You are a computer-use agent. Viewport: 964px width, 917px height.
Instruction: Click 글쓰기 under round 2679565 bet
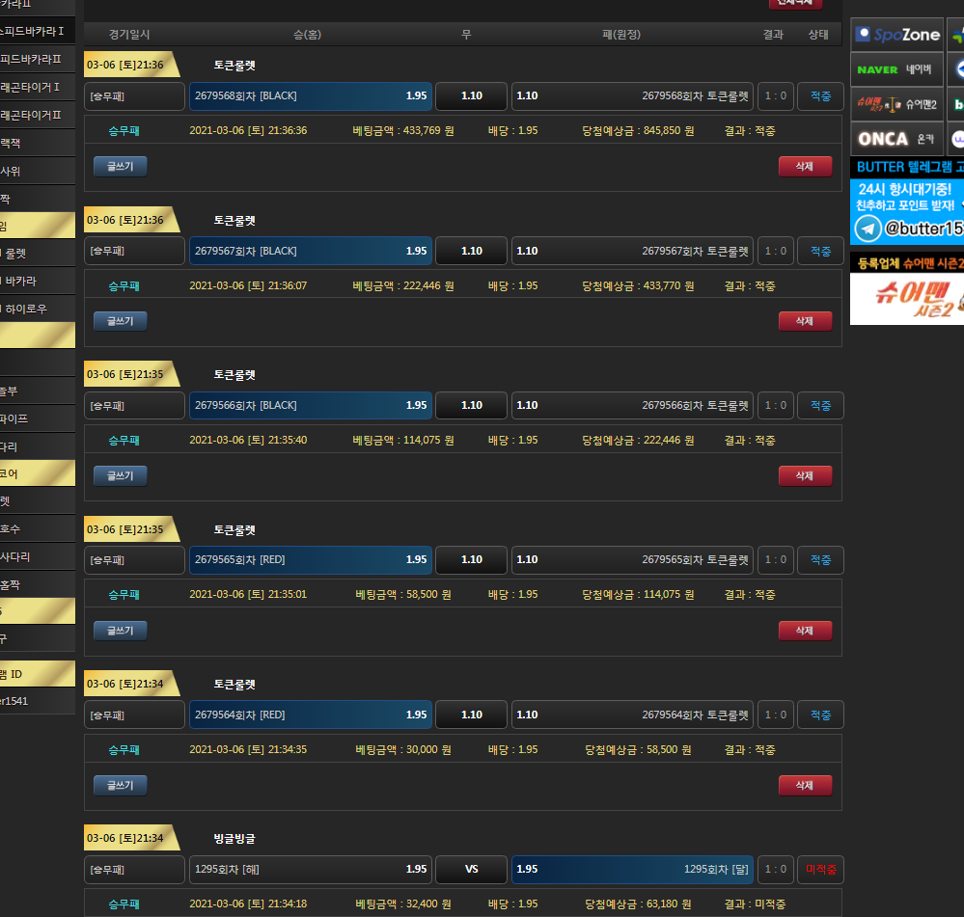[x=121, y=631]
